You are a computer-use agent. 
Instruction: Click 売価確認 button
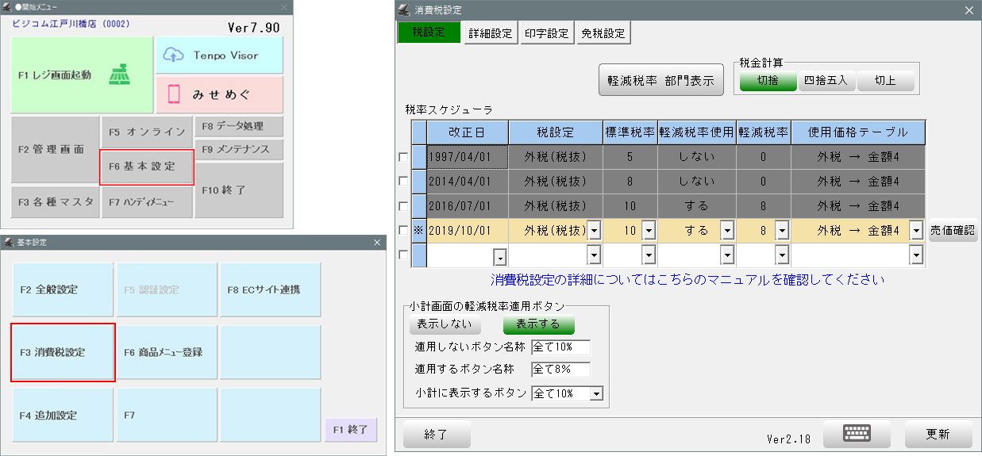(953, 231)
